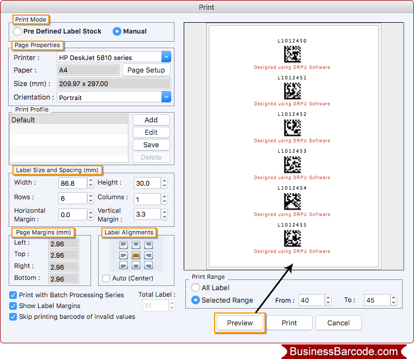This screenshot has width=414, height=359.
Task: Click the Height input field
Action: coord(147,183)
